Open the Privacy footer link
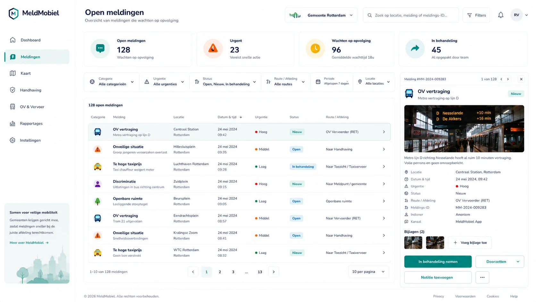 click(439, 296)
